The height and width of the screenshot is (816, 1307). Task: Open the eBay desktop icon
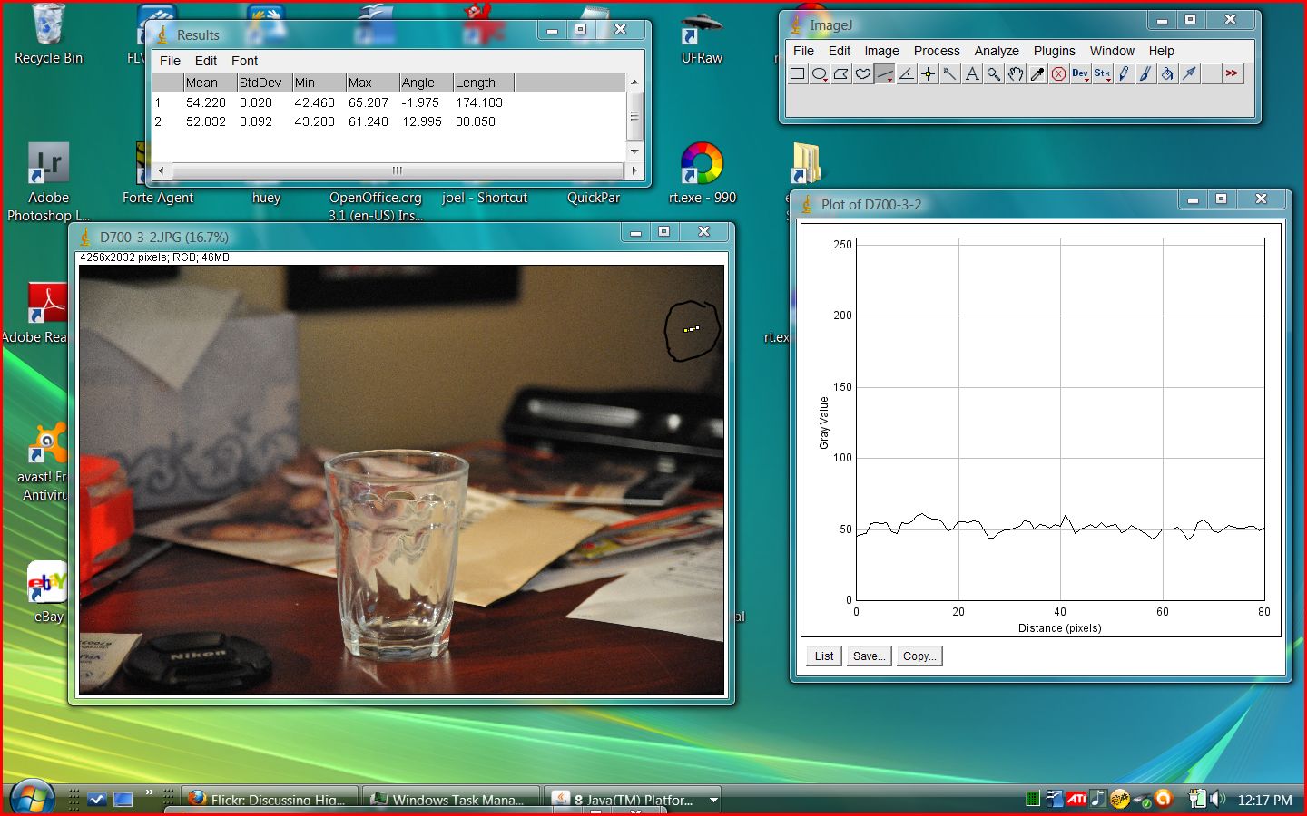pyautogui.click(x=48, y=593)
